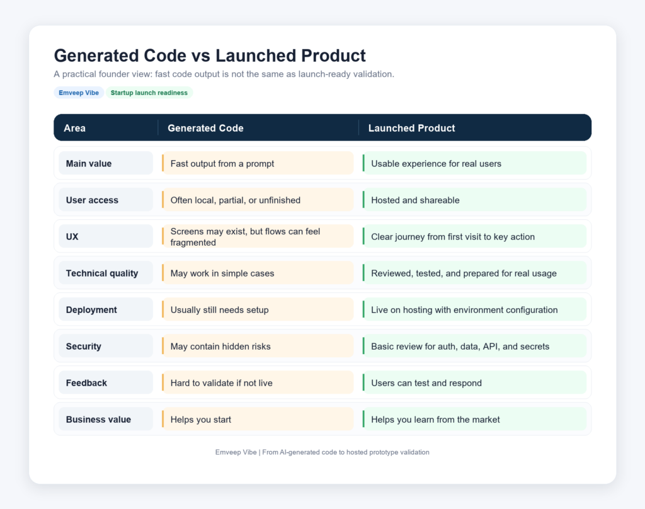The width and height of the screenshot is (645, 509).
Task: Click 'Basic review for auth, data, API' cell
Action: coord(474,346)
